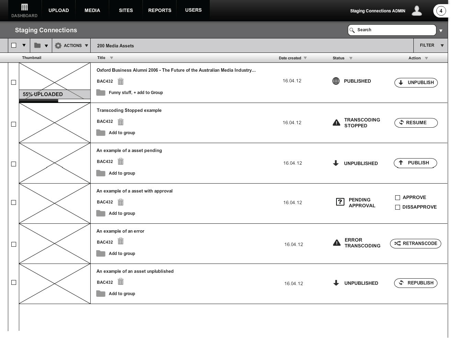
Task: Click trash icon for asset pending row
Action: [121, 162]
